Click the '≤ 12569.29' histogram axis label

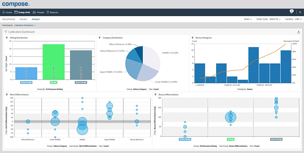coord(200,85)
